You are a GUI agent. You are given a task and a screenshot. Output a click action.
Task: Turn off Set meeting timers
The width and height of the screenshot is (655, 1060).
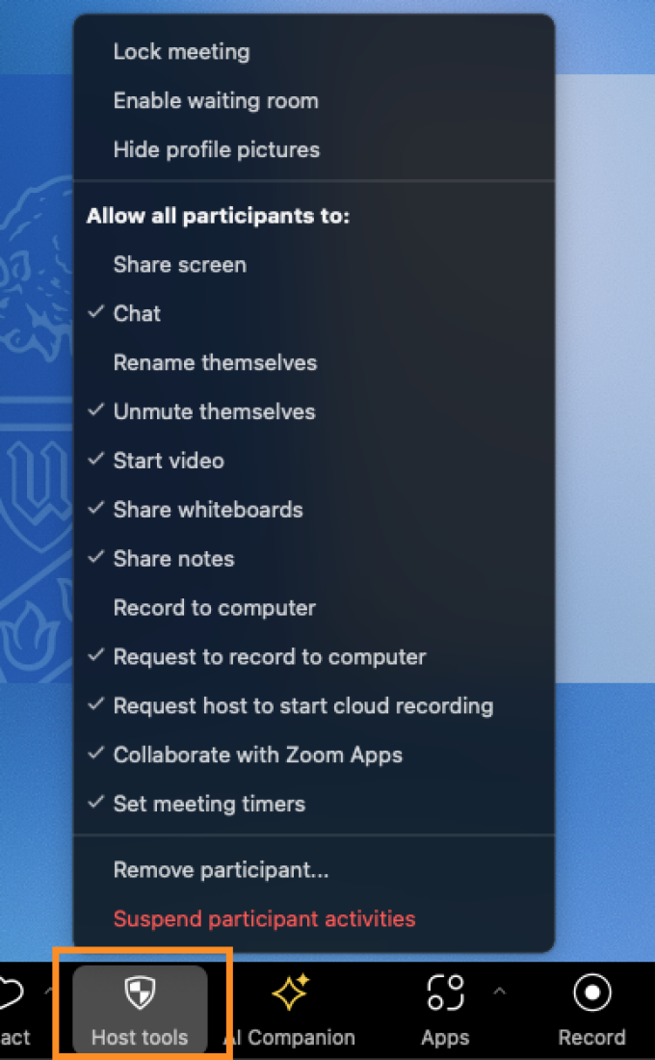pos(209,804)
